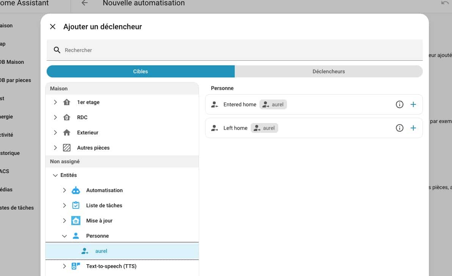Image resolution: width=452 pixels, height=276 pixels.
Task: Click the Text-to-speech speaker icon
Action: pyautogui.click(x=76, y=266)
